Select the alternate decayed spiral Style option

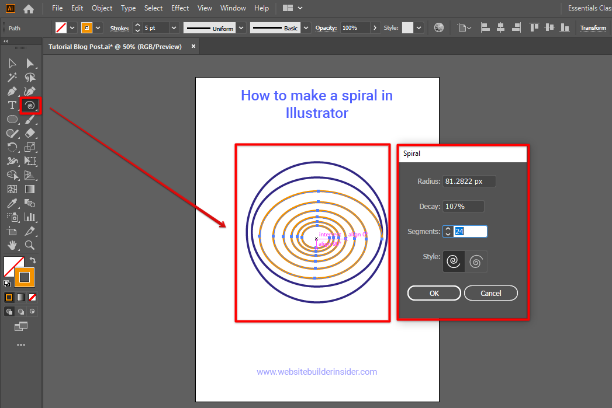coord(476,261)
